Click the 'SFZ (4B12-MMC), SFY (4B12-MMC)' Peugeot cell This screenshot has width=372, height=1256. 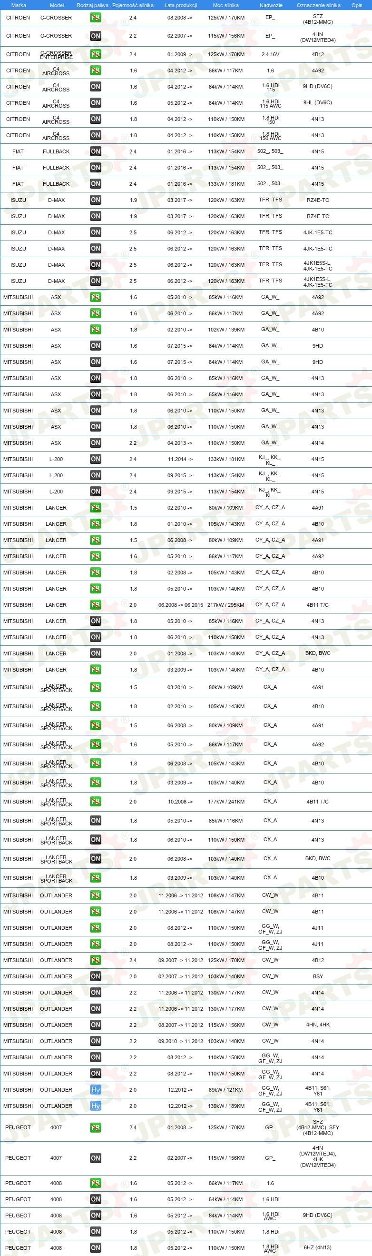coord(318,1127)
